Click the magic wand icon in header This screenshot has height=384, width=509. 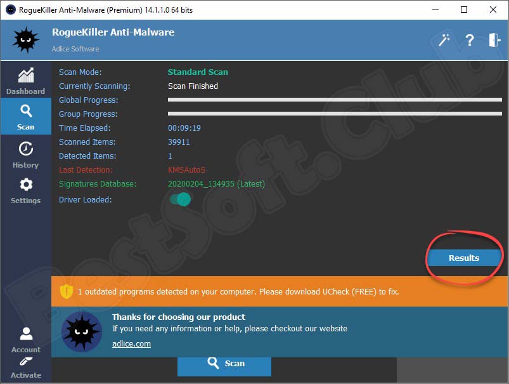pos(444,40)
